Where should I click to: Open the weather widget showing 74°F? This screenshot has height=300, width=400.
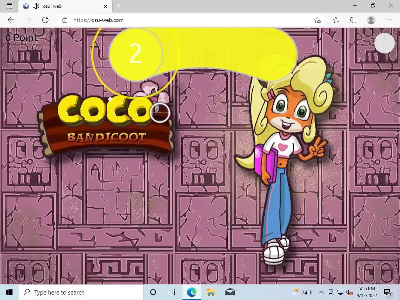[301, 292]
